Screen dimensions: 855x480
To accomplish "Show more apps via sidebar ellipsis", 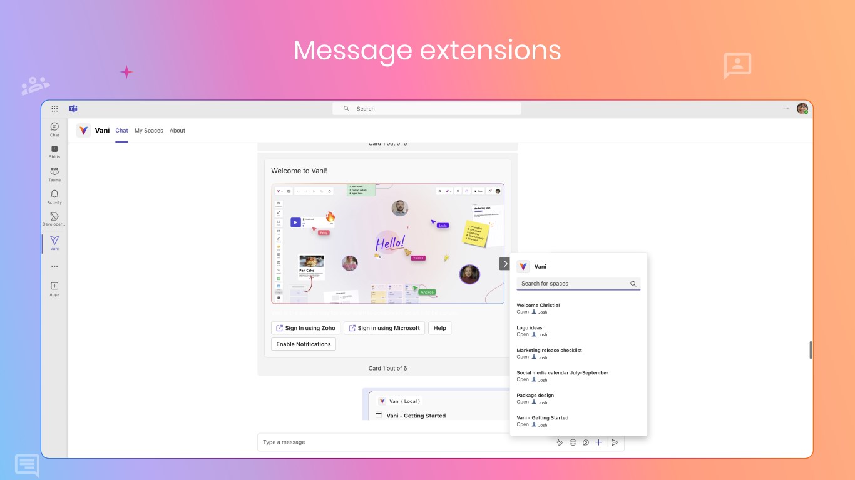I will pos(54,266).
